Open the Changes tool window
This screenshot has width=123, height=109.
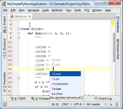(40, 99)
